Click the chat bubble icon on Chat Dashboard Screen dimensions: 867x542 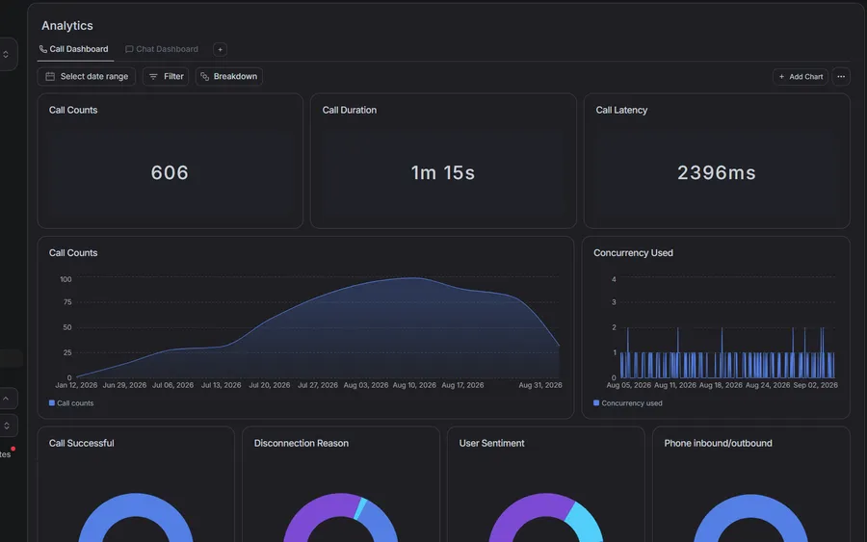(129, 49)
